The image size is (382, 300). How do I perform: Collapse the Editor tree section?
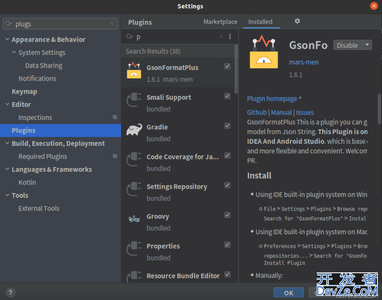coord(7,104)
